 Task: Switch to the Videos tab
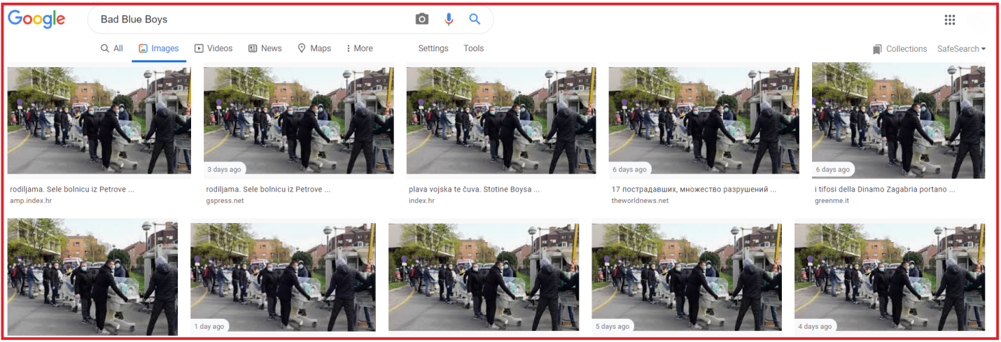click(x=213, y=48)
